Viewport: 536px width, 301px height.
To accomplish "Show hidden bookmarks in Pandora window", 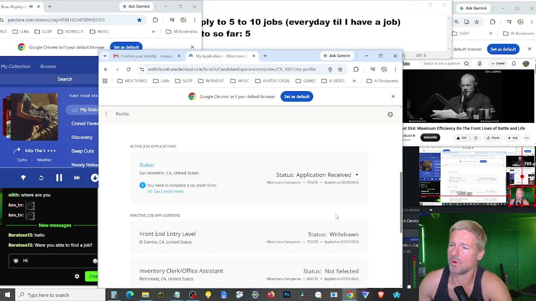I will (153, 32).
